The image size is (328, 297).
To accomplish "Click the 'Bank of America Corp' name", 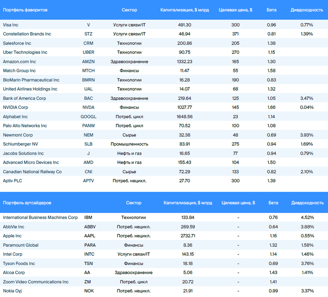I will (x=24, y=98).
